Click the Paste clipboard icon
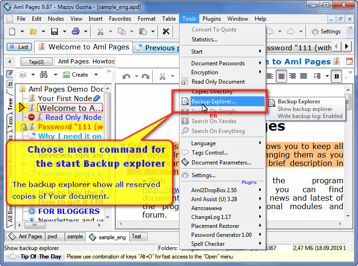Screen dimensions: 358x266 coord(143,31)
